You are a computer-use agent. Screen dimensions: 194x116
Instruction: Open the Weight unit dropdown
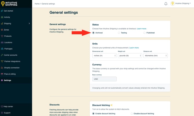click(x=130, y=56)
